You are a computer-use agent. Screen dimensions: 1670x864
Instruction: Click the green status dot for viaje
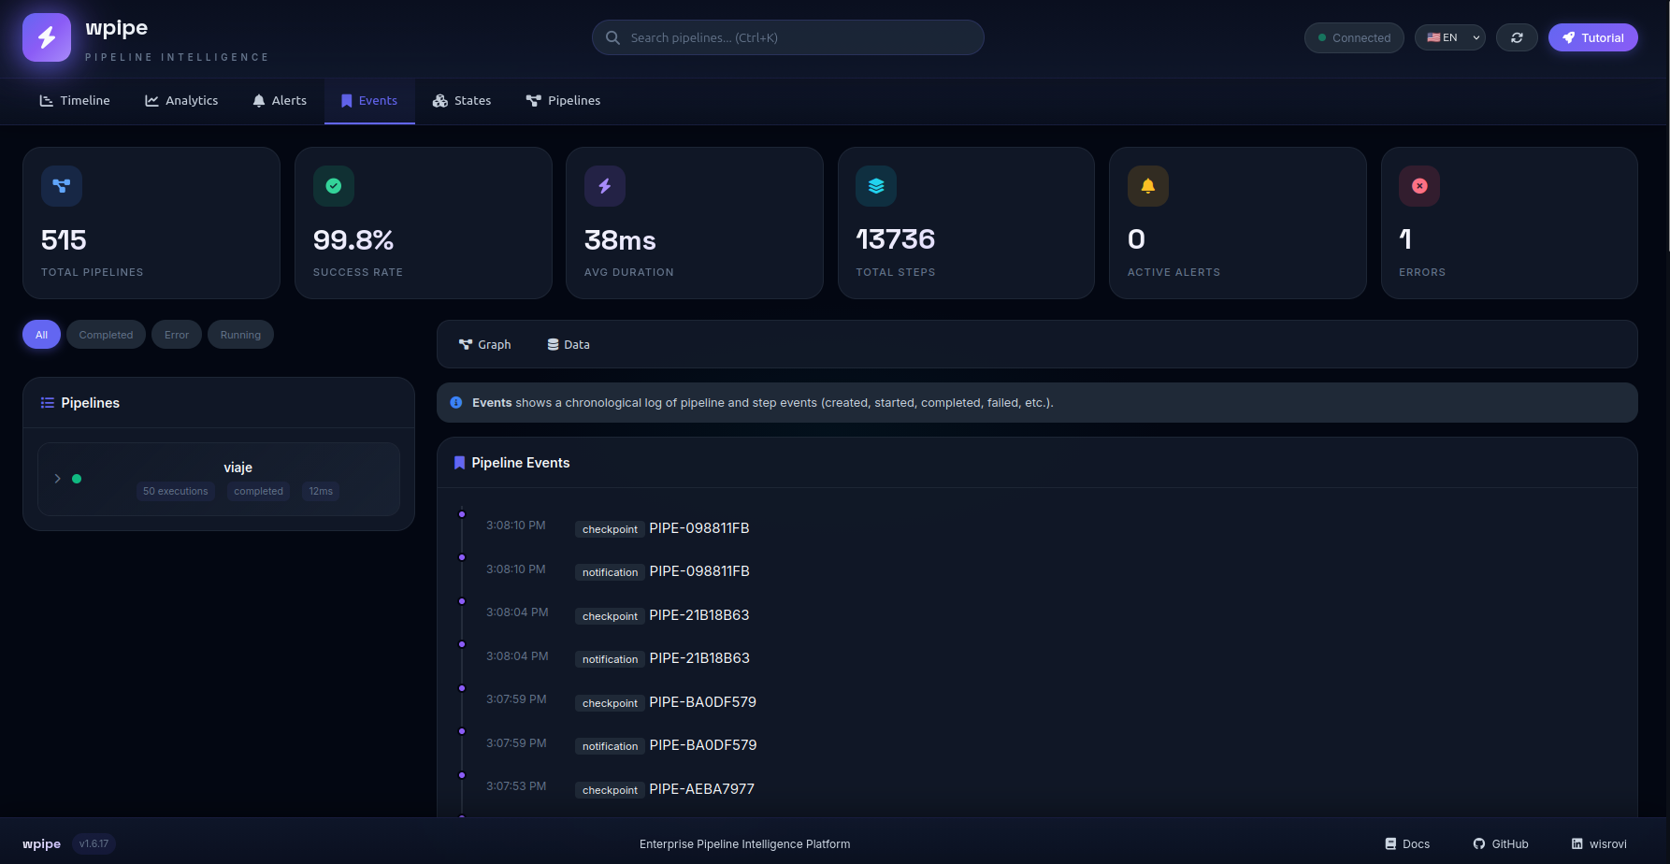click(x=77, y=479)
